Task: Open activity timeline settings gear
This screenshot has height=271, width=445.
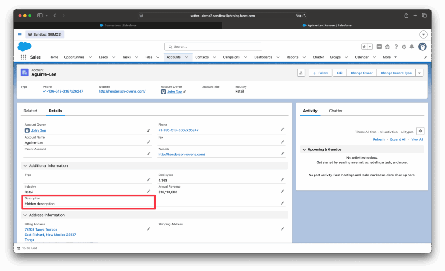Action: (420, 131)
